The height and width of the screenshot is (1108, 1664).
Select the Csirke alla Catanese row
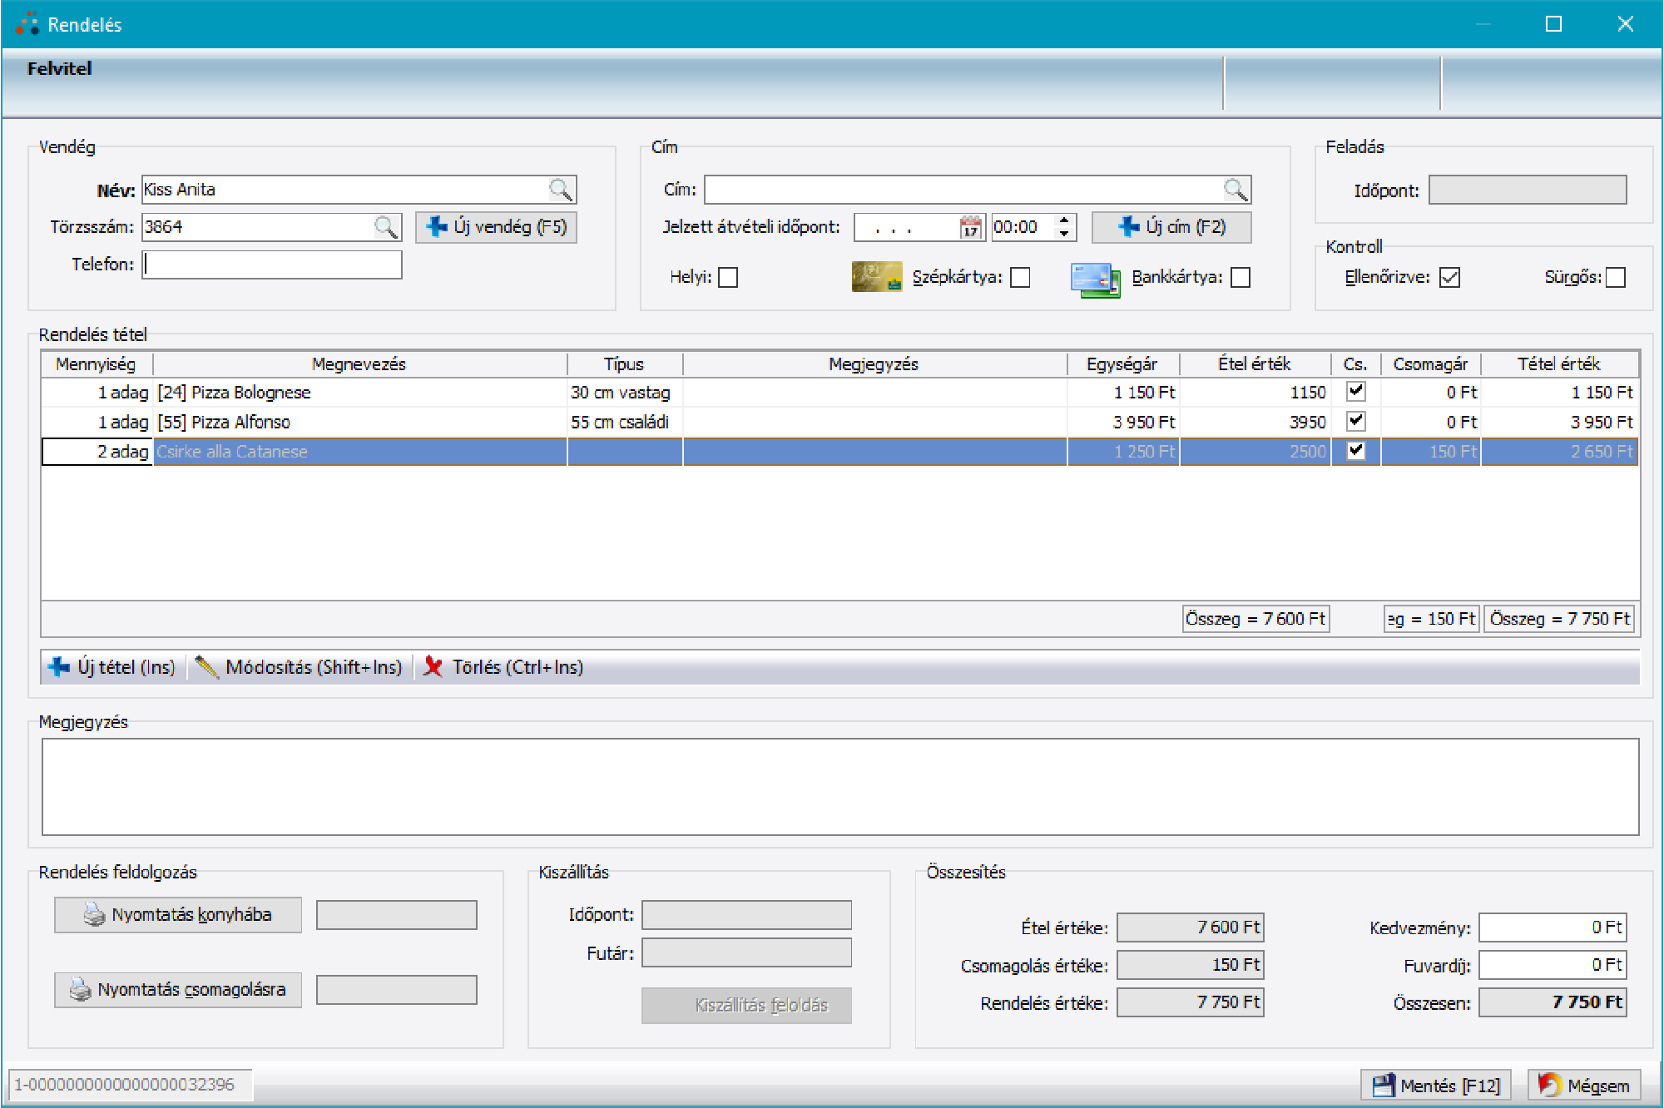point(840,452)
